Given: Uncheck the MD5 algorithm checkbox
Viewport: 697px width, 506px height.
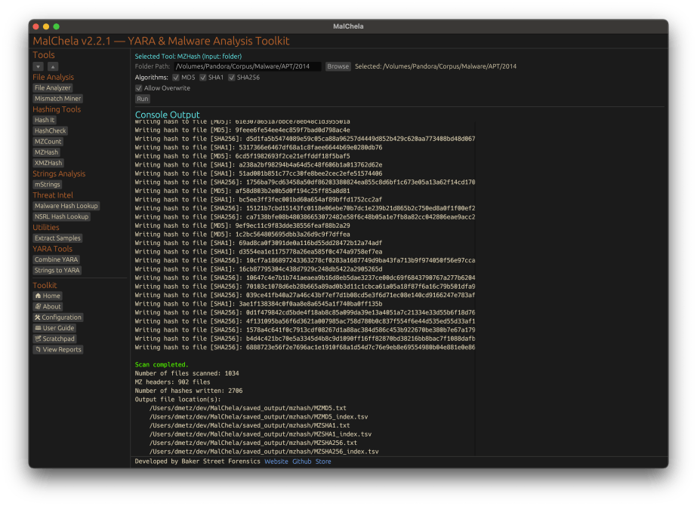Looking at the screenshot, I should (176, 77).
